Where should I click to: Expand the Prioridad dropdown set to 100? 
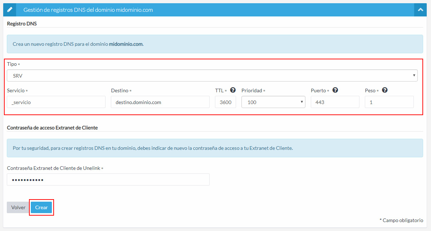(273, 102)
